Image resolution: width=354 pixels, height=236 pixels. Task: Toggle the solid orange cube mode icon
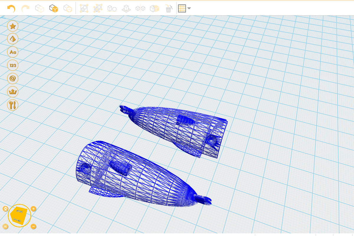[x=54, y=9]
